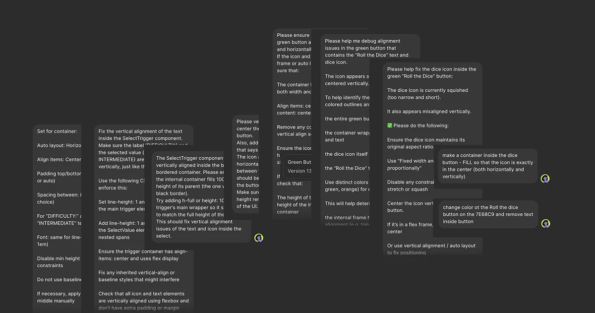
Task: Click the "Use distinct colors" line
Action: pyautogui.click(x=346, y=183)
